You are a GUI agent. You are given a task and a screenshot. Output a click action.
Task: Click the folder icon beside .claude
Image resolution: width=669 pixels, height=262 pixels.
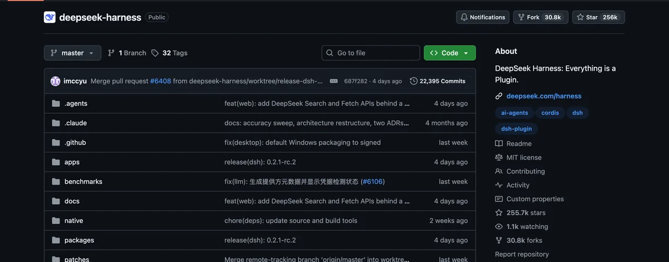click(56, 123)
